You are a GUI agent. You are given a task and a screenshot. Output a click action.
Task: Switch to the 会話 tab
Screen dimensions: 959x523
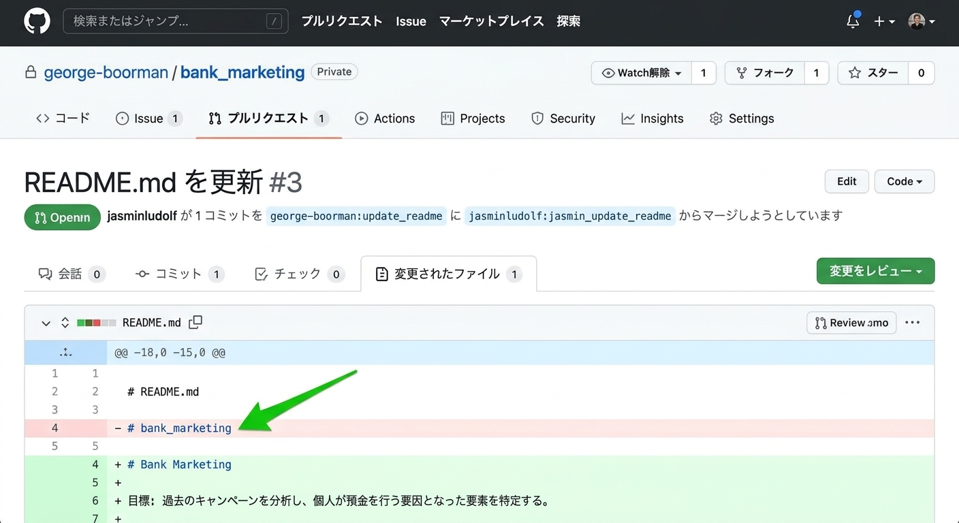tap(72, 274)
